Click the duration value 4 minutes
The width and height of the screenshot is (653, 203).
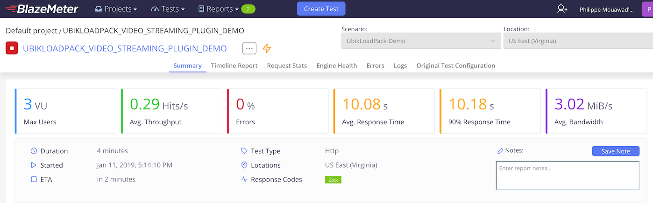tap(113, 151)
